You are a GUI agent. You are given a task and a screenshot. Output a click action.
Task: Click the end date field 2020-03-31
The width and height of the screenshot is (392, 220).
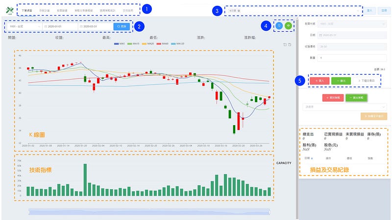(x=96, y=26)
